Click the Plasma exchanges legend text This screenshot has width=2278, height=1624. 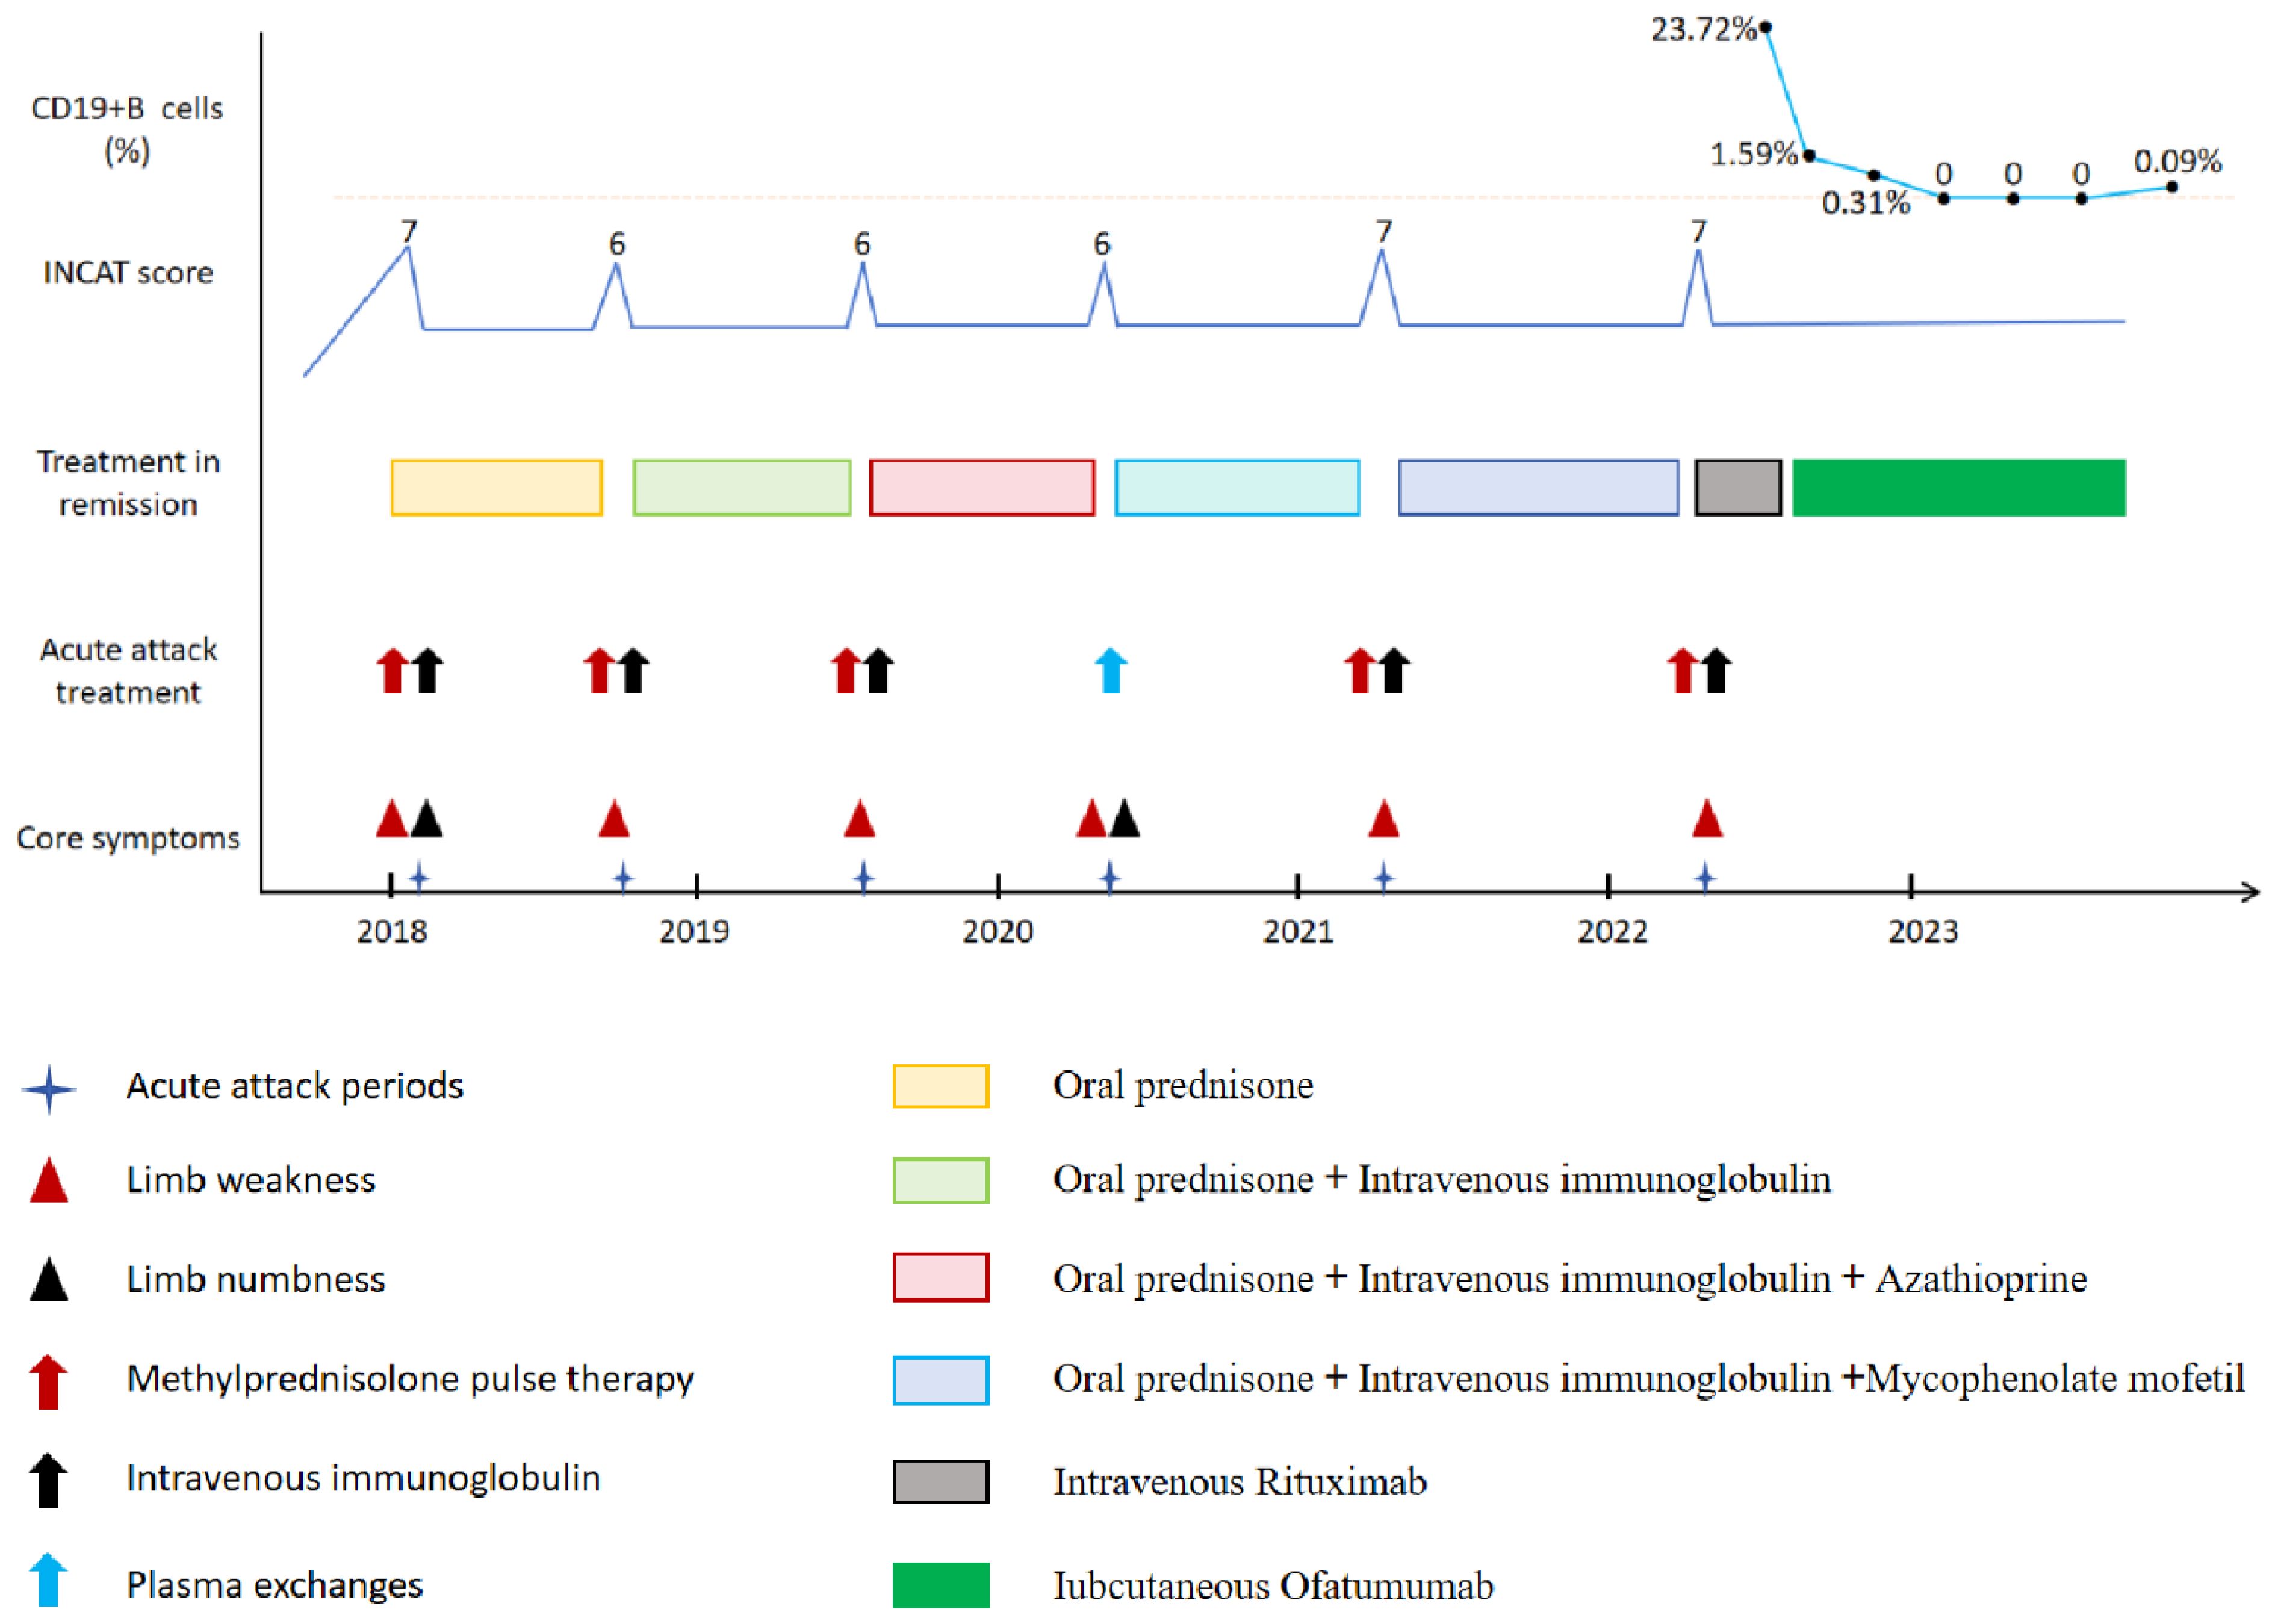click(x=275, y=1585)
